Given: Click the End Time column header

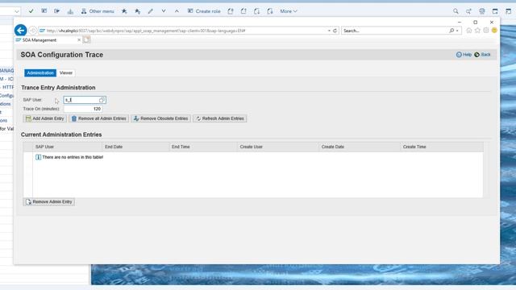Looking at the screenshot, I should tap(203, 147).
